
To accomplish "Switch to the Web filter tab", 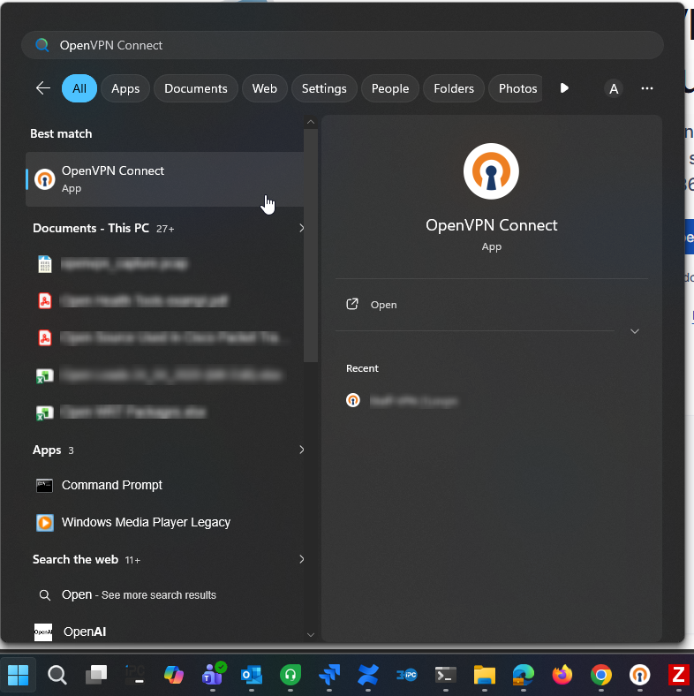I will pyautogui.click(x=265, y=88).
